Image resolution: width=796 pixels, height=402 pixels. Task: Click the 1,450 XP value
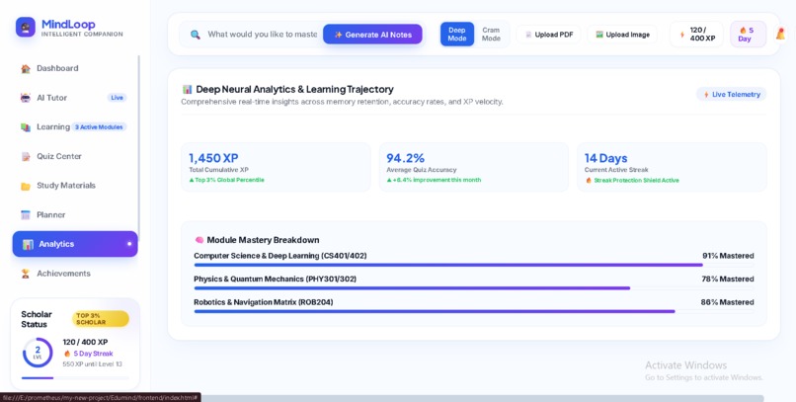(x=213, y=158)
